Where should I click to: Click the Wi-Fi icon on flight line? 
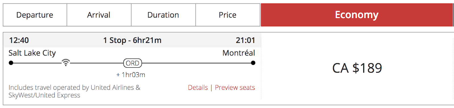tap(66, 63)
